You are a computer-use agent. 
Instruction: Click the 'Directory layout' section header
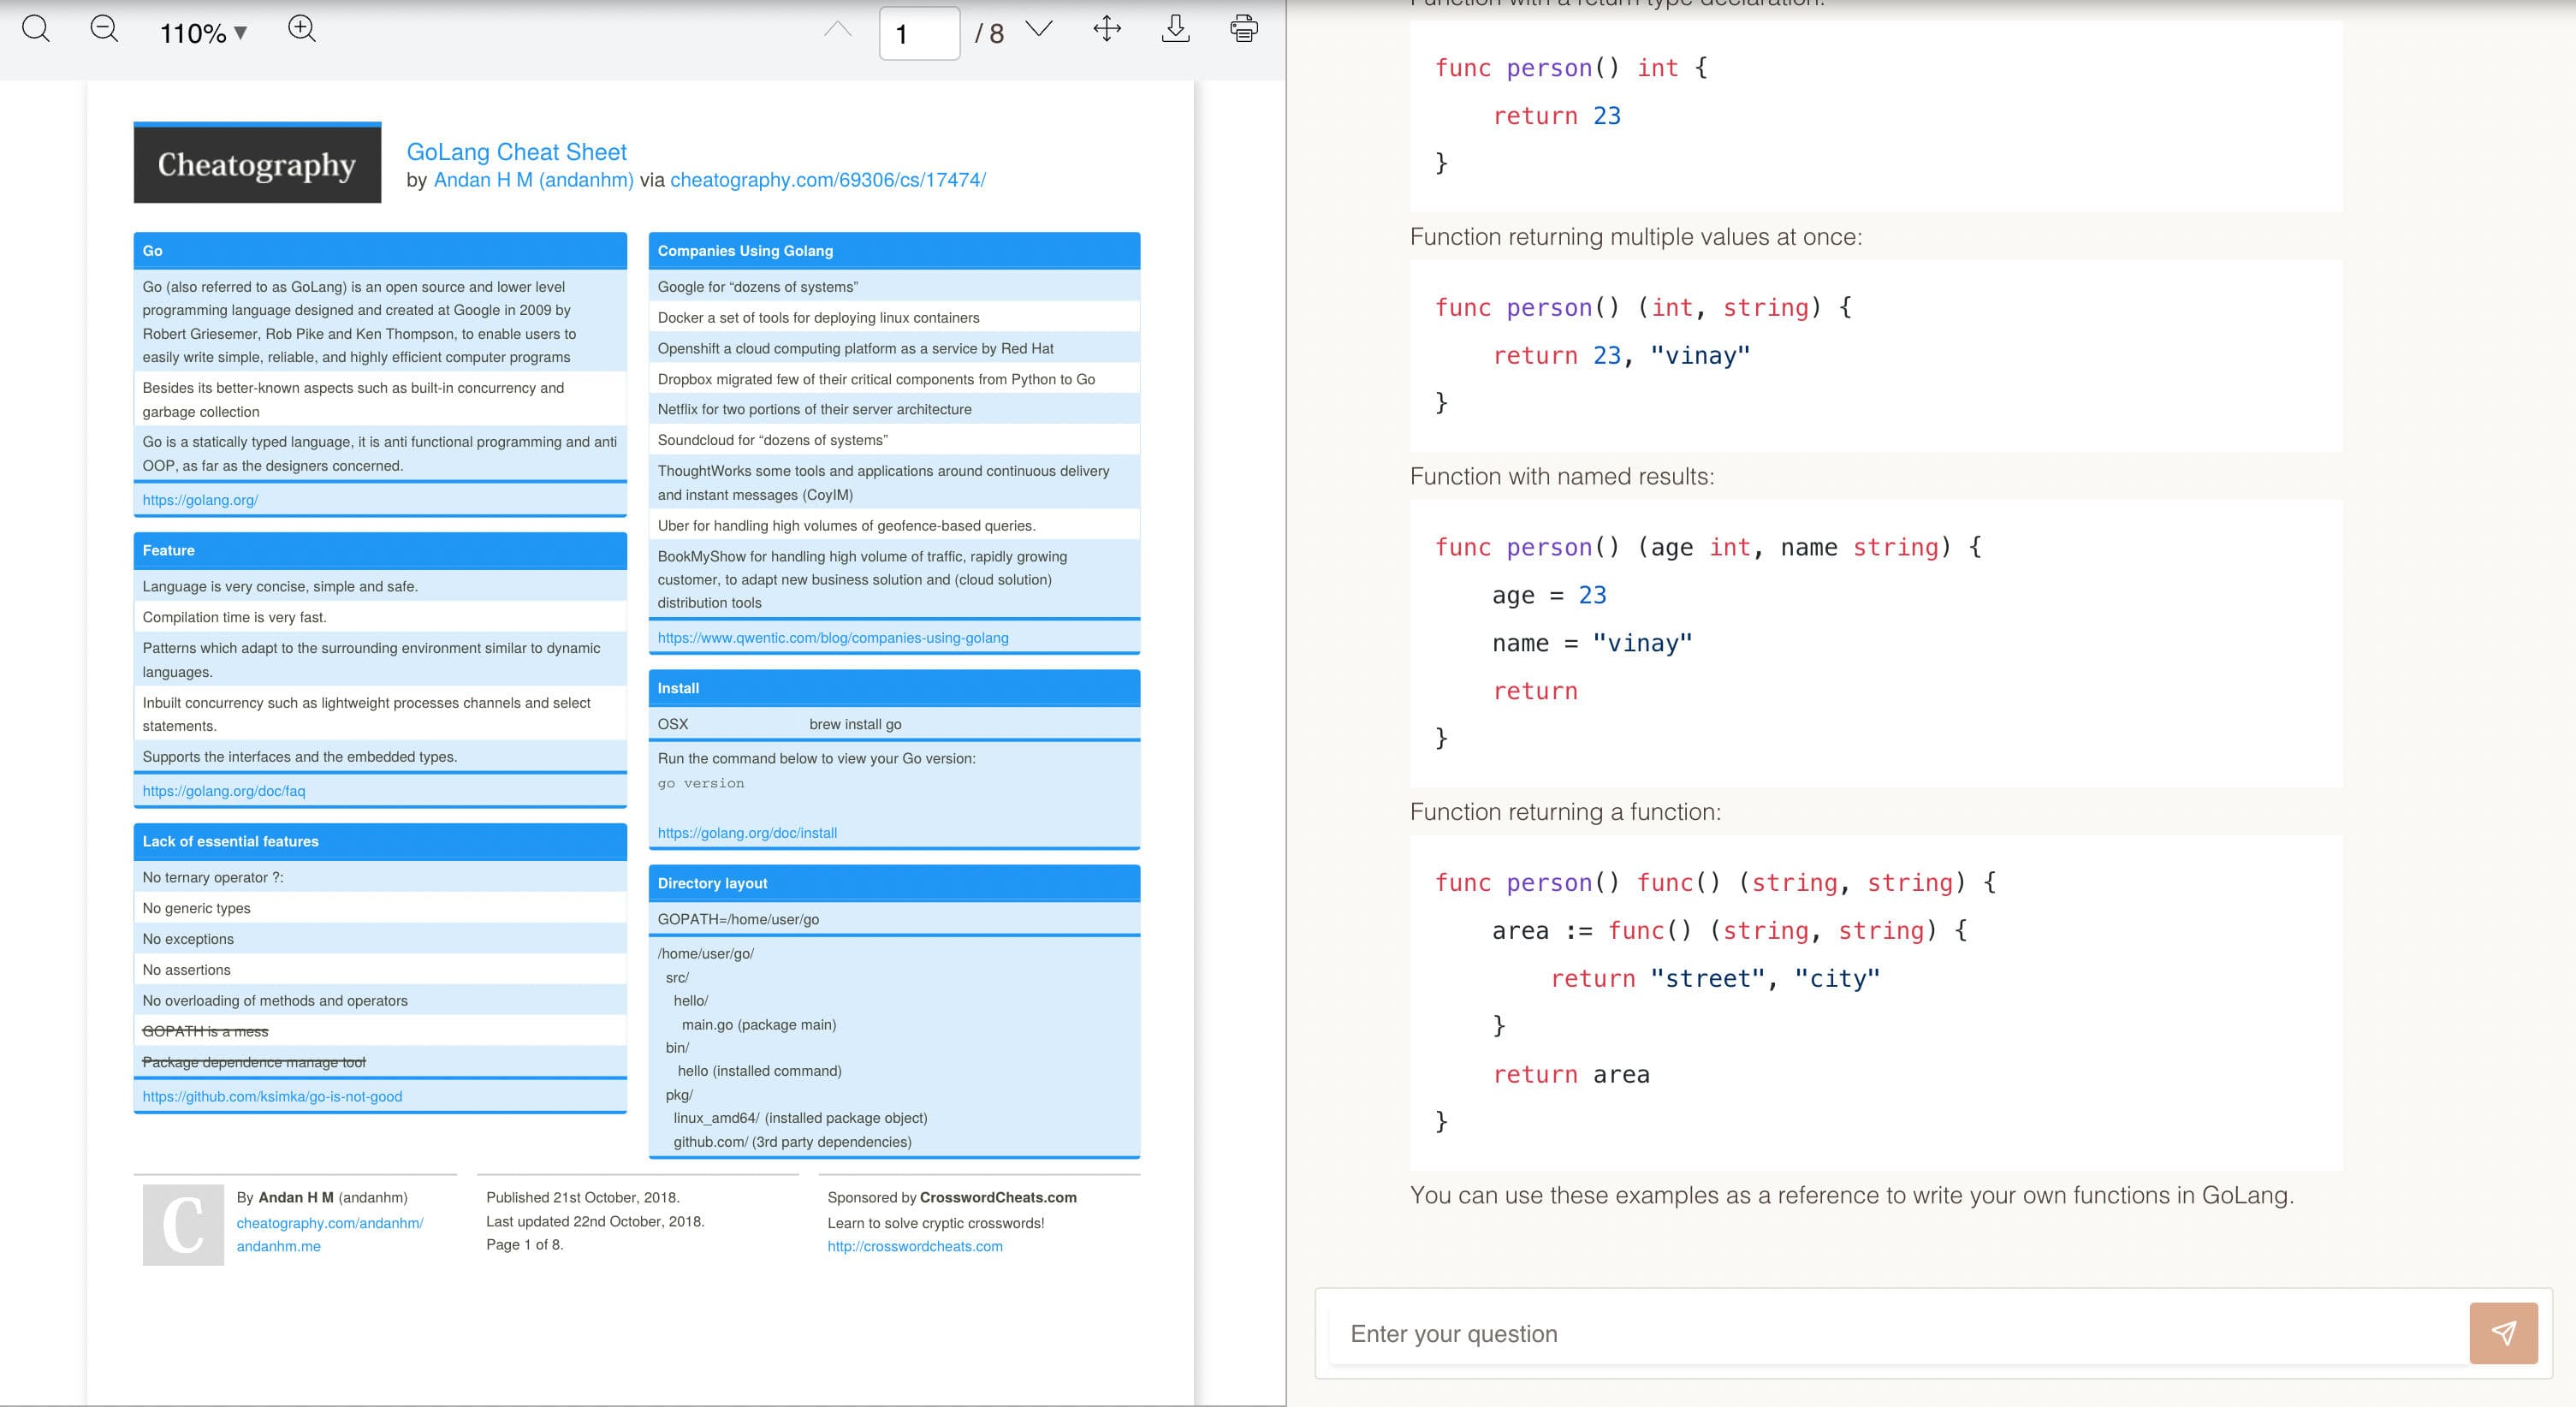coord(894,883)
